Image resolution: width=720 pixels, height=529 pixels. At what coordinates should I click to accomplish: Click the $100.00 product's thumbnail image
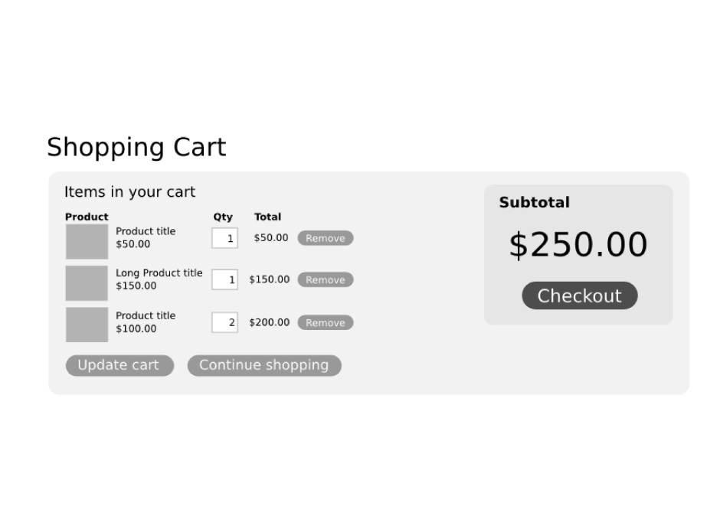(87, 325)
